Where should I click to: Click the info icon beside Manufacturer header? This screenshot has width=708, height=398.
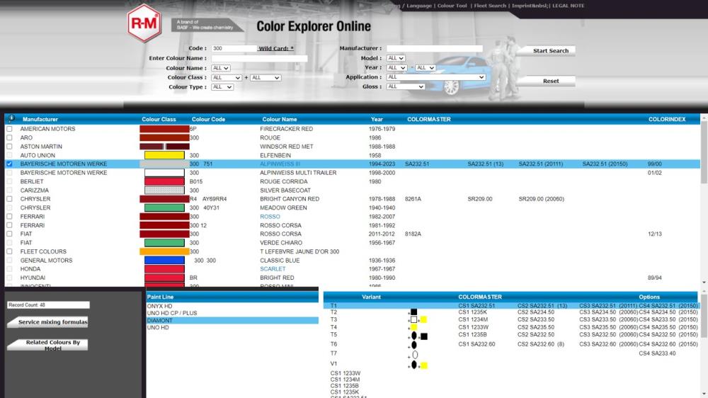pos(11,119)
